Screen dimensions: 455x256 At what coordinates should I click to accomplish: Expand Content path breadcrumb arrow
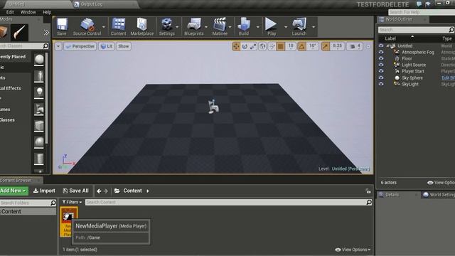pos(148,191)
